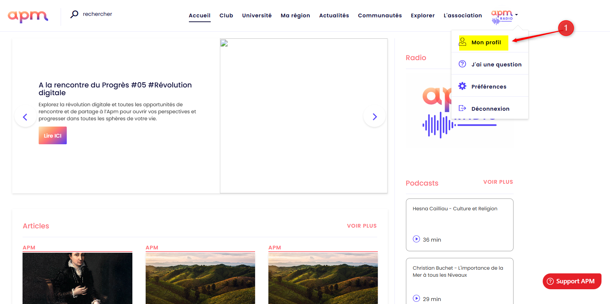Viewport: 610px width, 304px height.
Task: Open the middle landscape article thumbnail
Action: (200, 278)
